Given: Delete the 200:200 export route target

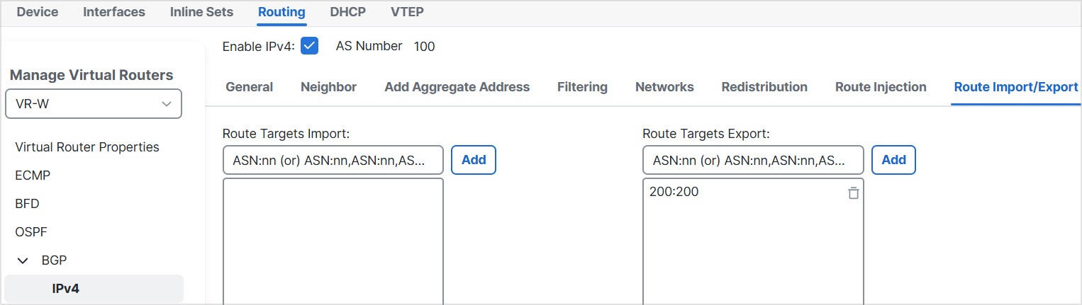Looking at the screenshot, I should (x=853, y=193).
